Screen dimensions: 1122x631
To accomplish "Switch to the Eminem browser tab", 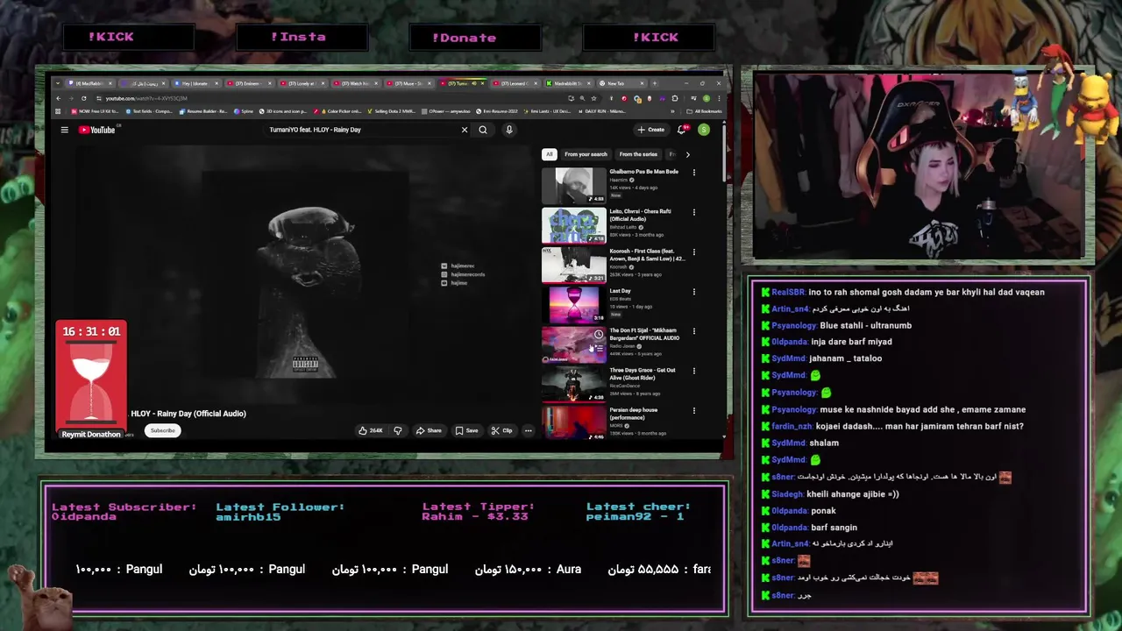I will (250, 83).
